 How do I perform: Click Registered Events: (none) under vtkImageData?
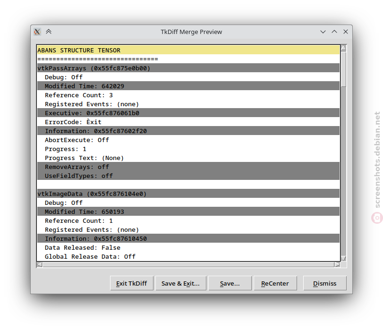[188, 229]
